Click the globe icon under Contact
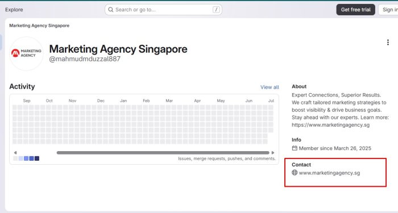This screenshot has width=398, height=213. 295,173
